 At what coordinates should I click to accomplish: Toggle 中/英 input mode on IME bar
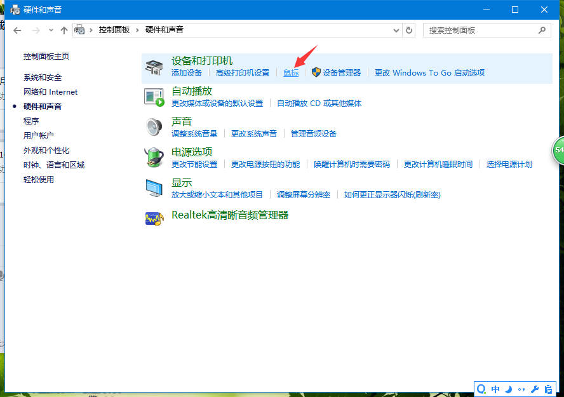495,389
